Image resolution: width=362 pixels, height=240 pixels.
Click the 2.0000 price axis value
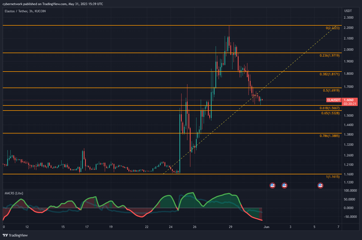click(349, 50)
